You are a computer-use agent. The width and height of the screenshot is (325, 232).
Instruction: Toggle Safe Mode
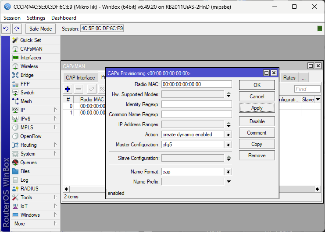tap(41, 28)
